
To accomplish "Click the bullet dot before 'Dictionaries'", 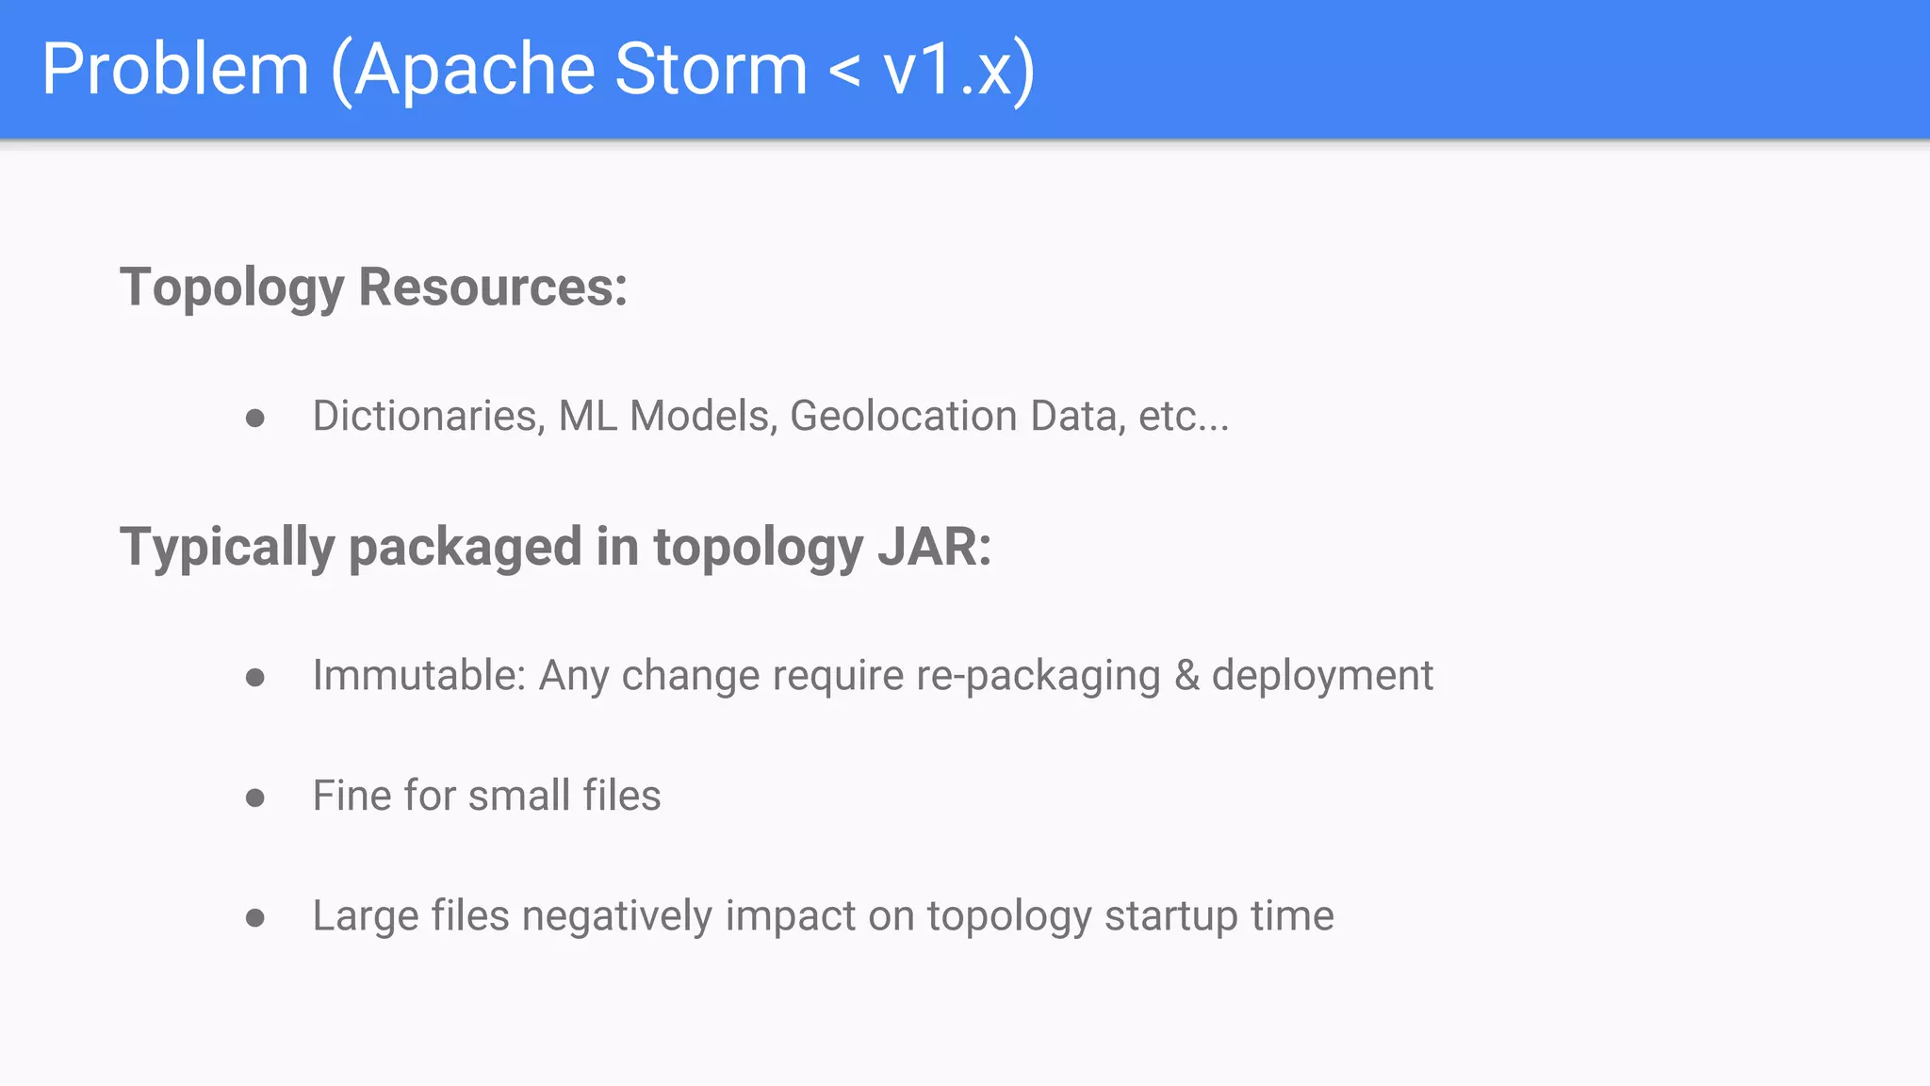I will click(254, 418).
